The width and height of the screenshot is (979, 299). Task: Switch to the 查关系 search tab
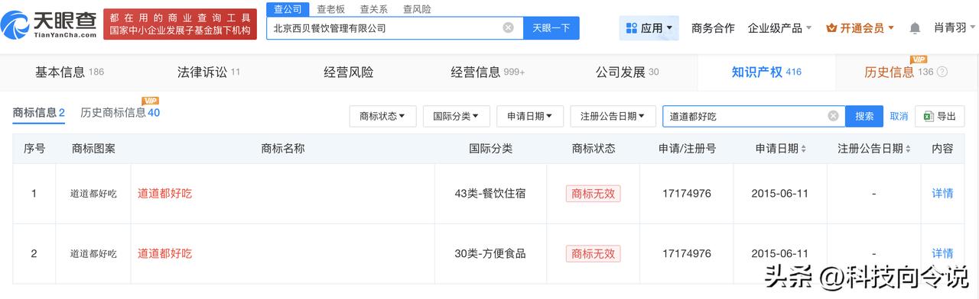click(x=373, y=9)
